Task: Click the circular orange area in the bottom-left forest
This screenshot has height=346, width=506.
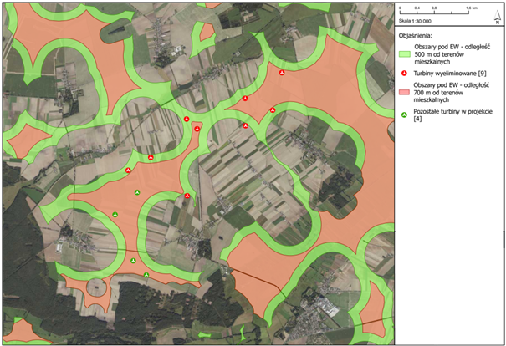Action: pyautogui.click(x=92, y=290)
